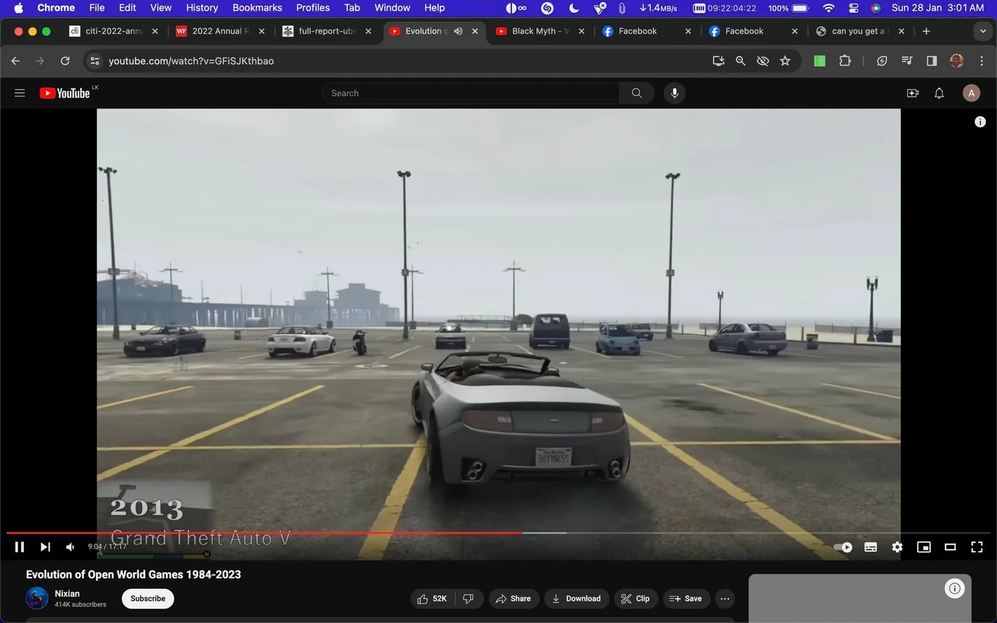This screenshot has width=997, height=623.
Task: Open the Extensions puzzle icon
Action: pos(844,60)
